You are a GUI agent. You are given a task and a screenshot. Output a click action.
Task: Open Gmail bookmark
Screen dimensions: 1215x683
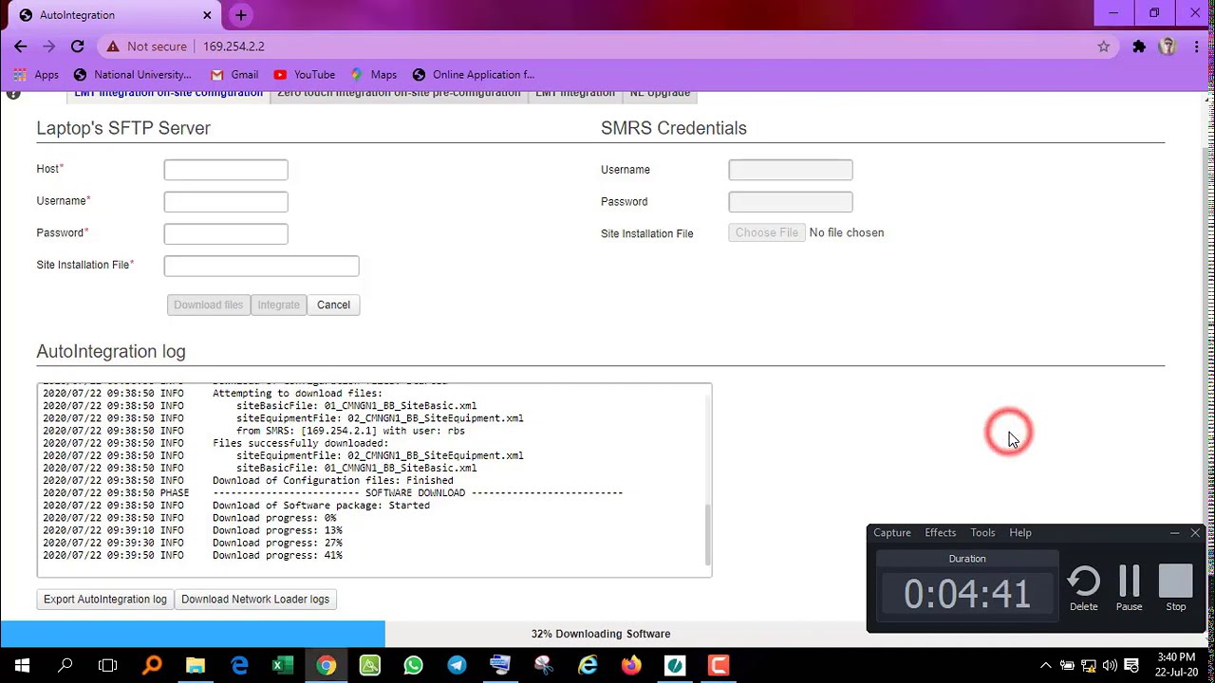click(x=234, y=75)
